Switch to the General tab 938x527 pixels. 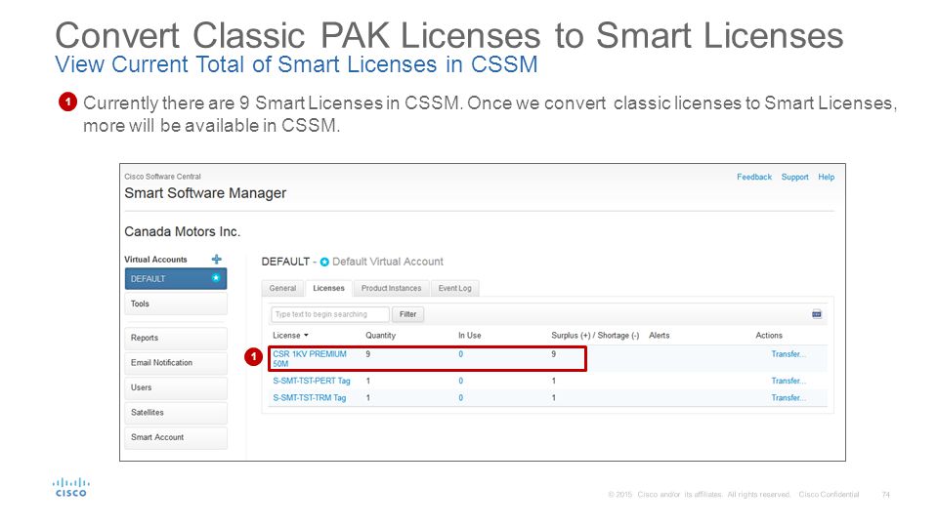tap(282, 288)
